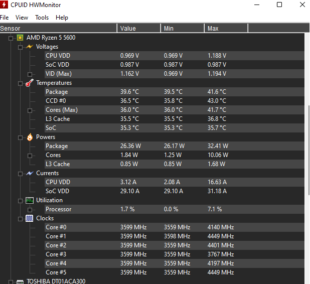The height and width of the screenshot is (284, 310).
Task: Click the AMD Ryzen 5 5600 CPU chip icon
Action: click(x=20, y=38)
